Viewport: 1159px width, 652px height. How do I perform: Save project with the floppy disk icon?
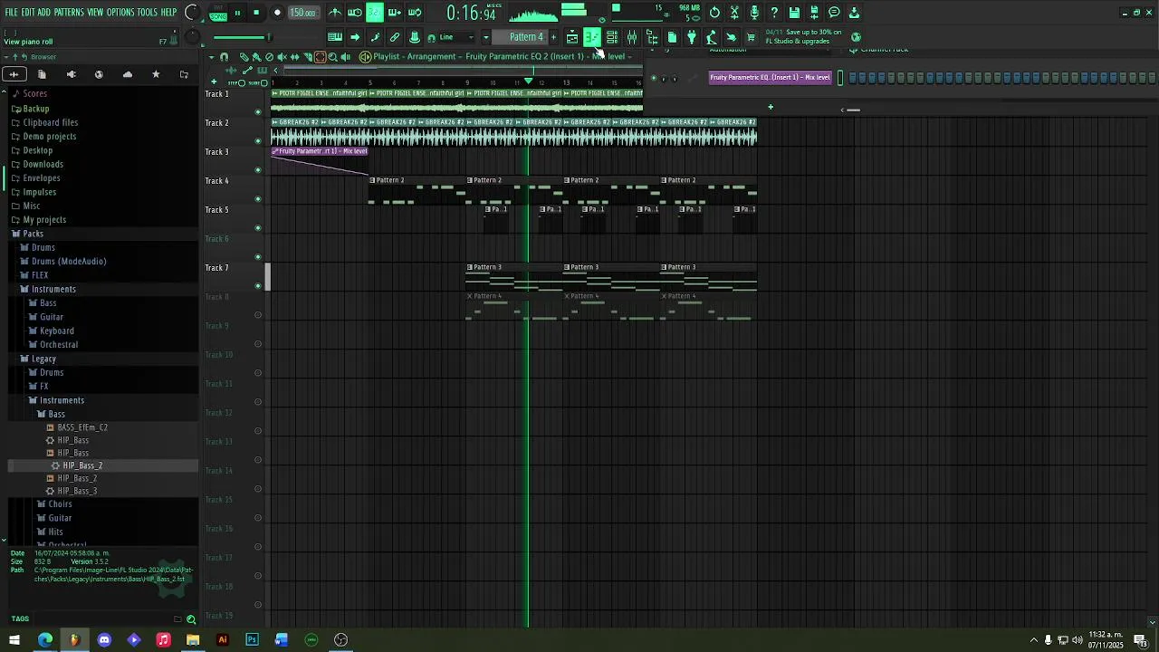click(x=794, y=13)
